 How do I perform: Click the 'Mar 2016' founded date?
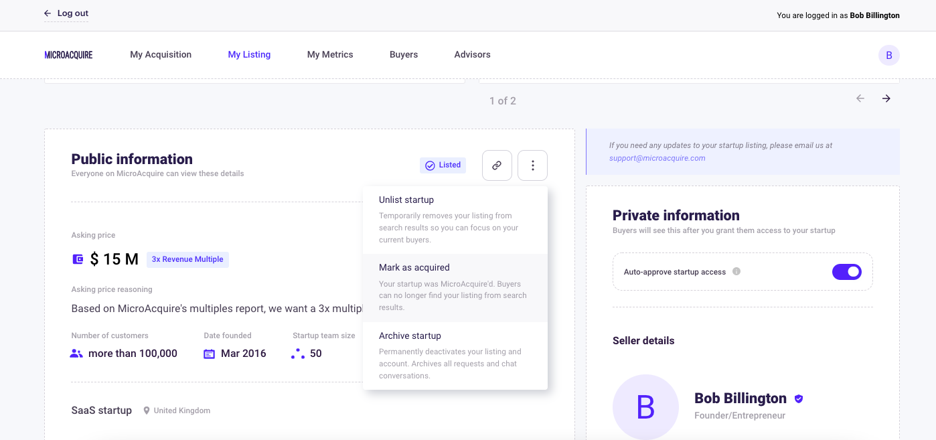tap(244, 354)
